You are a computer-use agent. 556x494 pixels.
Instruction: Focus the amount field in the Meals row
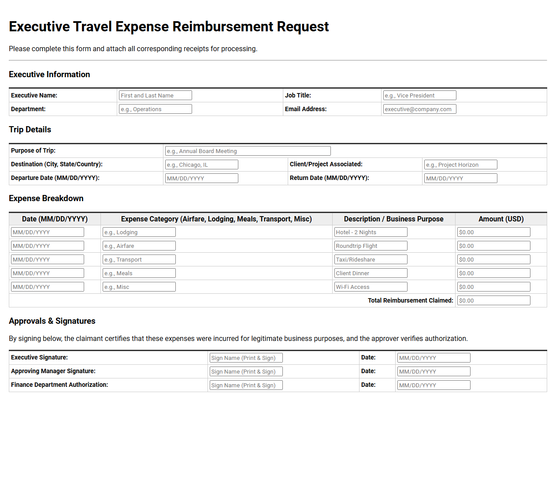(494, 273)
